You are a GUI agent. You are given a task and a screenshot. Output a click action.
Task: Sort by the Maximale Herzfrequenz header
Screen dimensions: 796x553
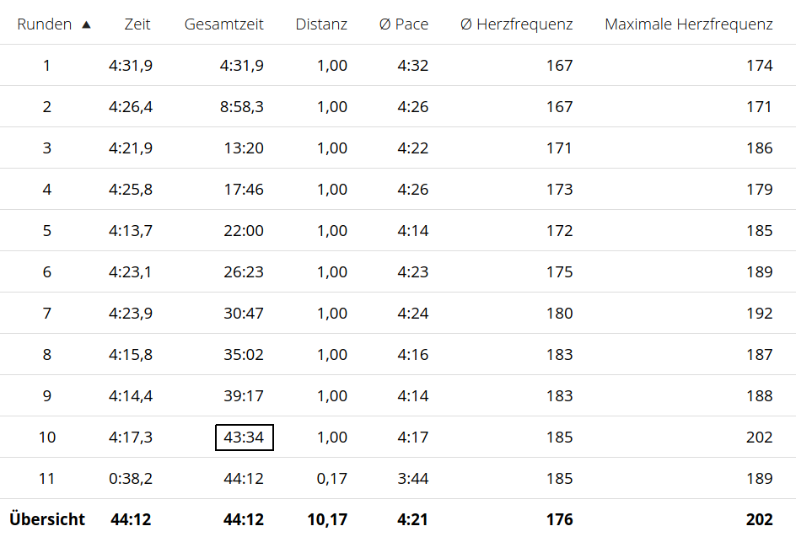click(688, 24)
